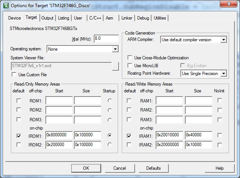Uncheck the IRAM1 default checkbox
The width and height of the screenshot is (240, 178).
pyautogui.click(x=129, y=136)
